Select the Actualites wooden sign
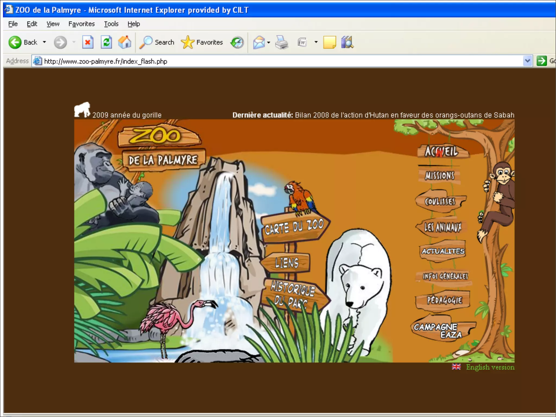 tap(443, 251)
